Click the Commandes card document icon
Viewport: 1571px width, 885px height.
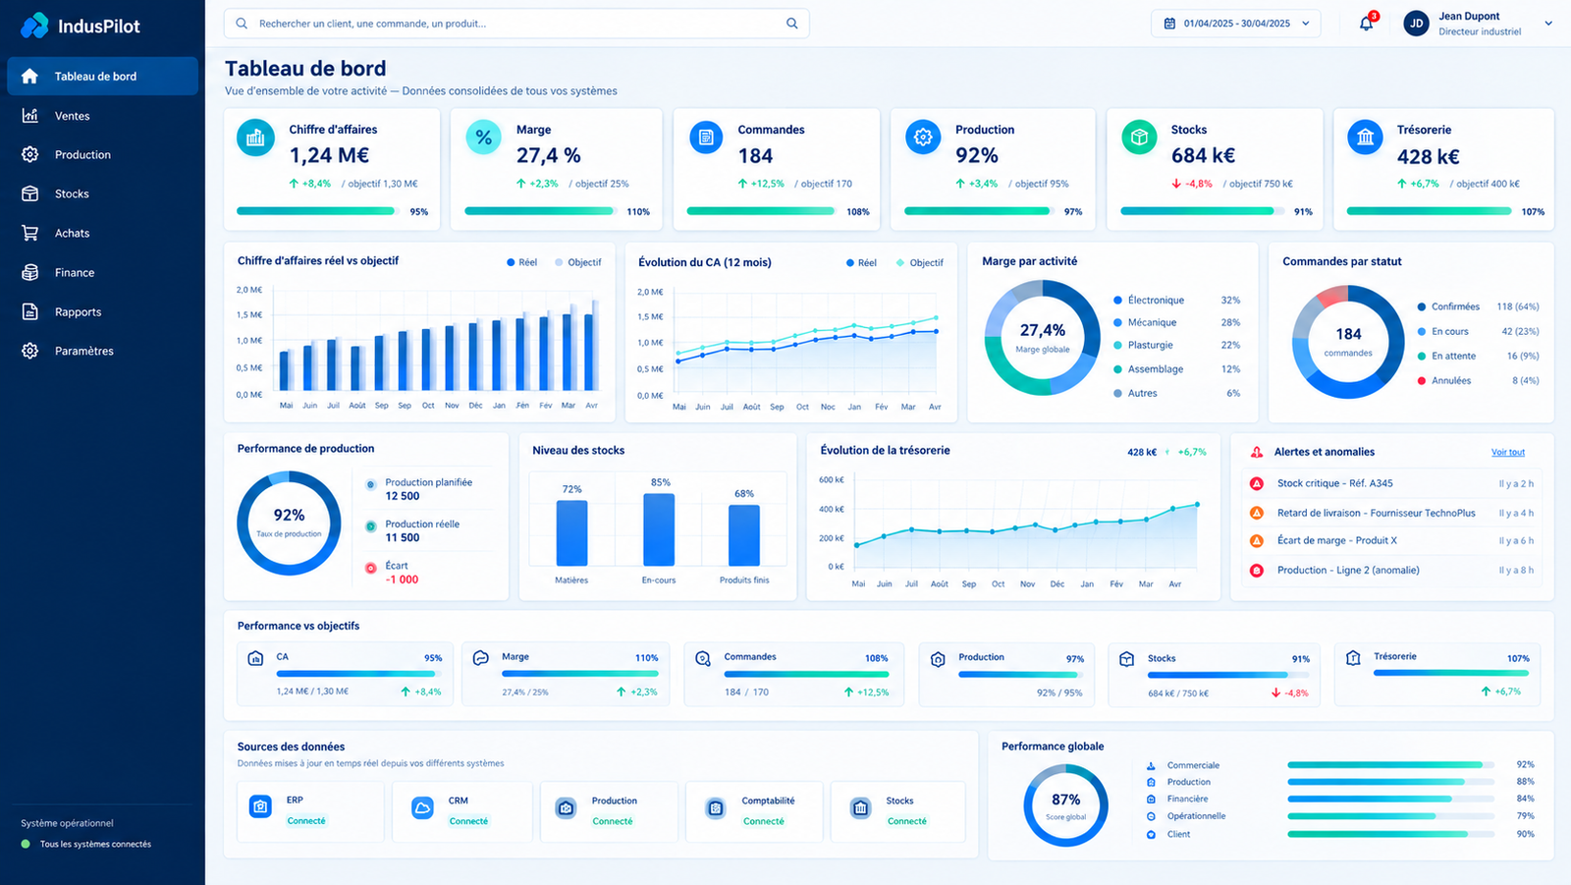coord(706,138)
